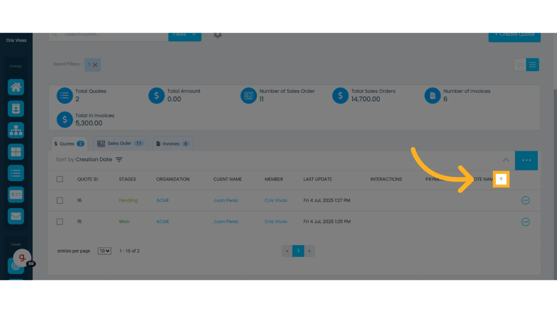The height and width of the screenshot is (313, 557).
Task: Click the Create Quote button
Action: (x=514, y=37)
